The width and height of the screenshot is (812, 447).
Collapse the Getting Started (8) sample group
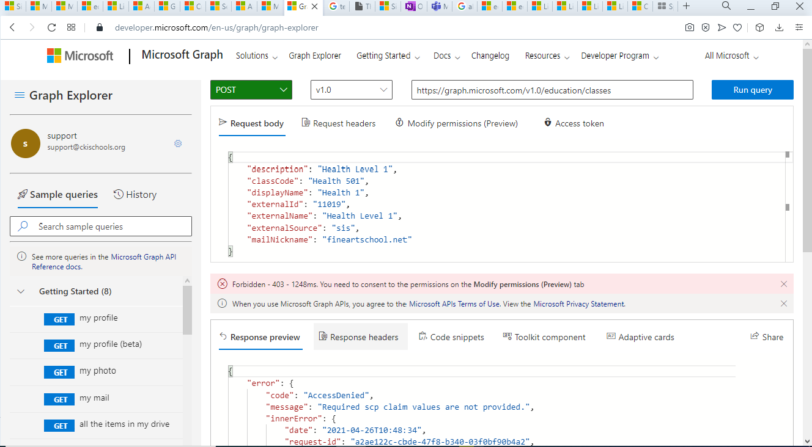pos(21,292)
